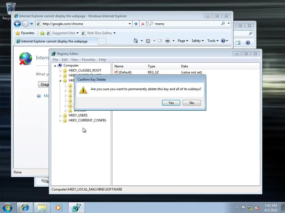Confirm deletion with the Yes button
The width and height of the screenshot is (285, 213).
point(171,103)
